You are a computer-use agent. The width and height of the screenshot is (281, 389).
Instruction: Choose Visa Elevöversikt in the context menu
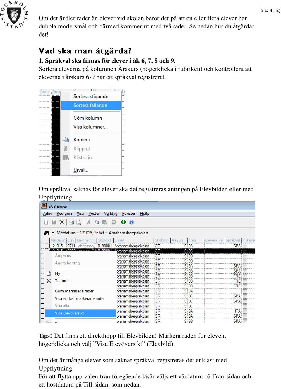pos(80,313)
